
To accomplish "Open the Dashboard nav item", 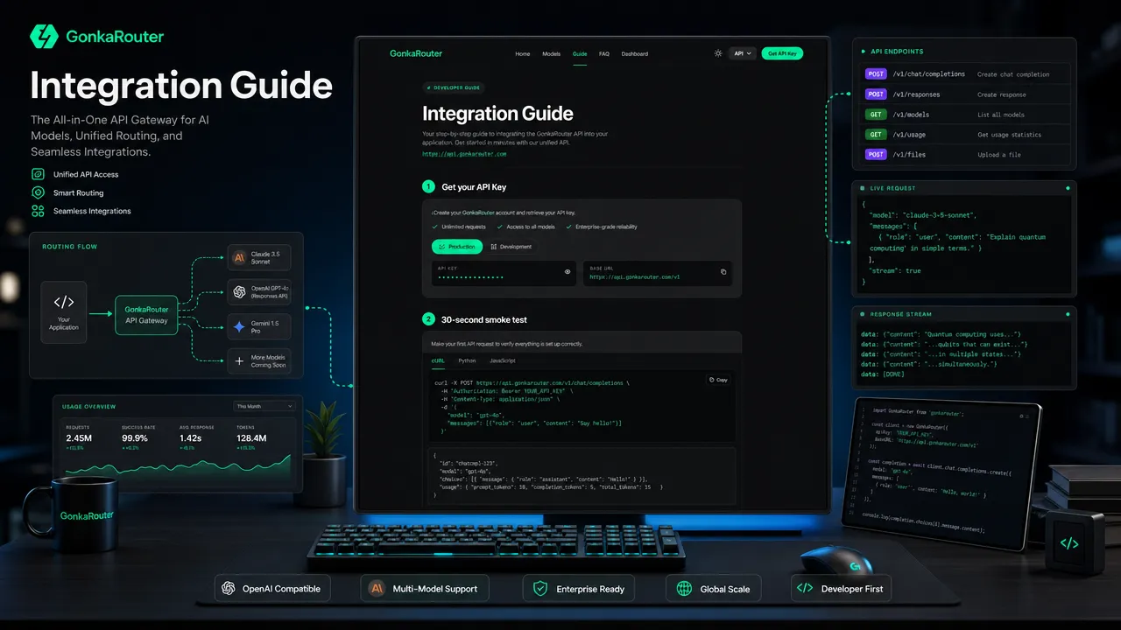I will coord(635,54).
